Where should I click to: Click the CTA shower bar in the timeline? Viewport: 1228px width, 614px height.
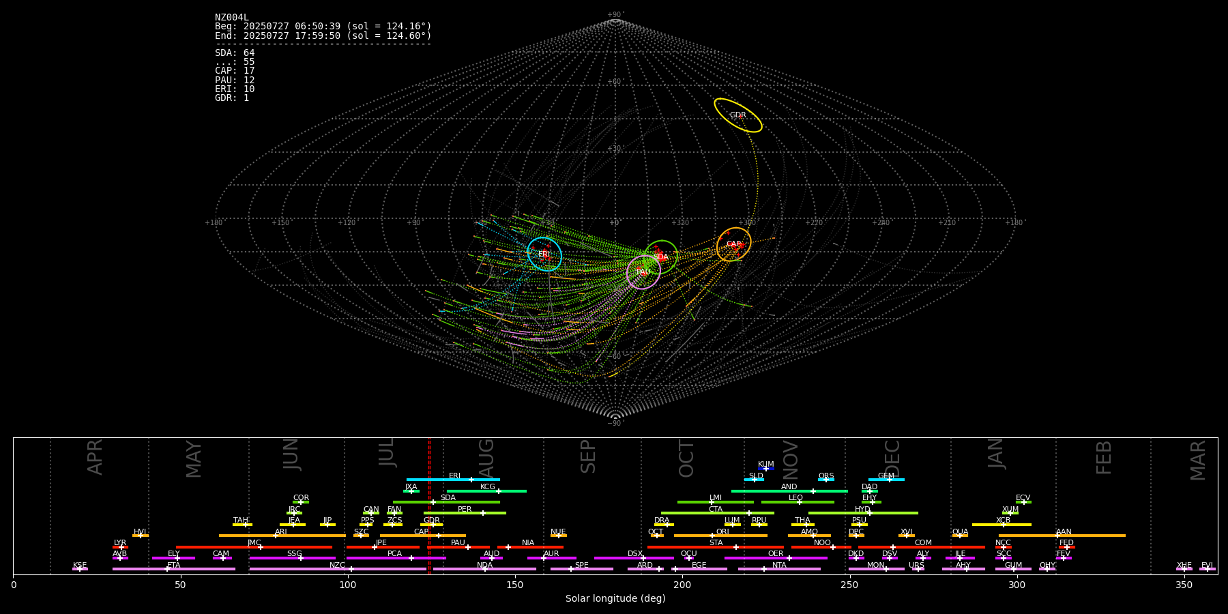(x=718, y=513)
